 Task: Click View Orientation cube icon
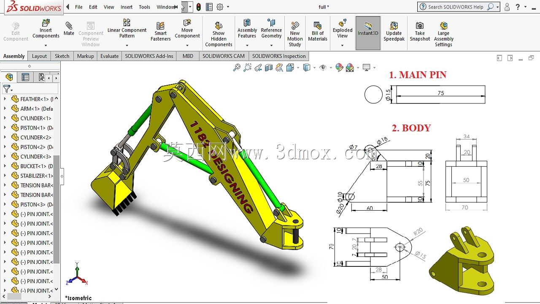point(290,68)
